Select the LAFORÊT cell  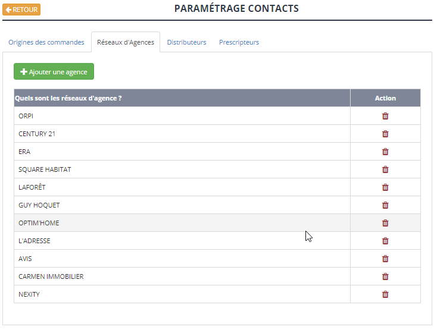click(x=182, y=187)
